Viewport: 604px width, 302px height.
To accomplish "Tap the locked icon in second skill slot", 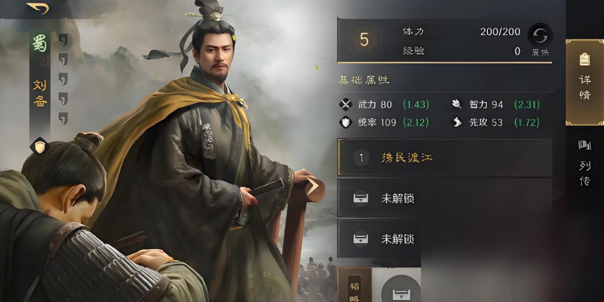I will tap(360, 198).
